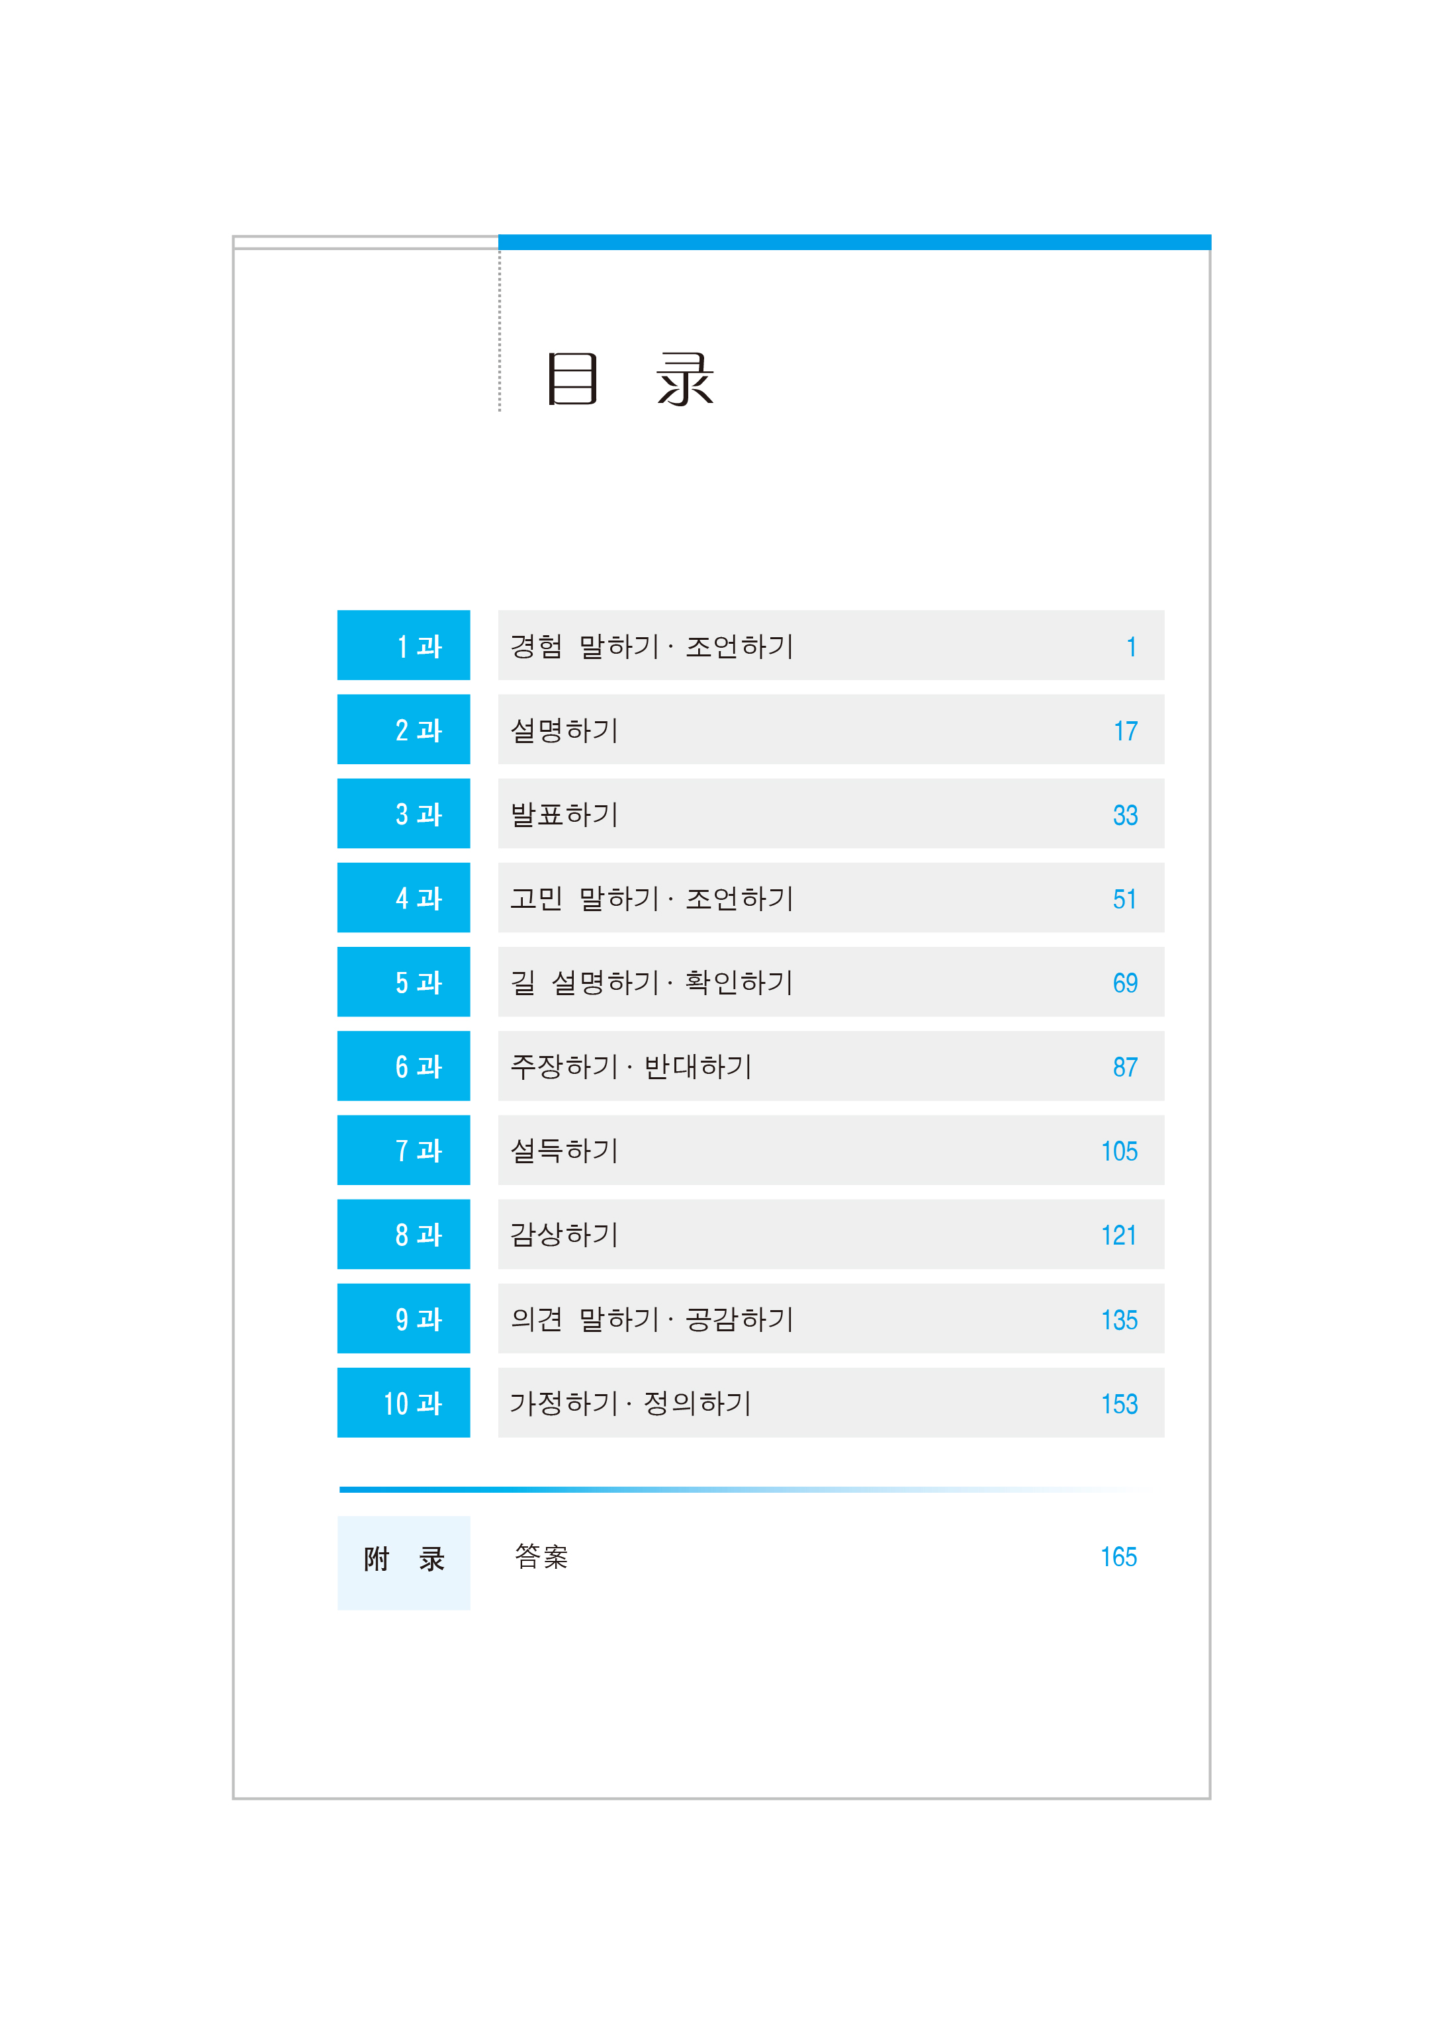Open chapter 의견 말하기 · 공감하기
The width and height of the screenshot is (1446, 2032).
tap(651, 1319)
